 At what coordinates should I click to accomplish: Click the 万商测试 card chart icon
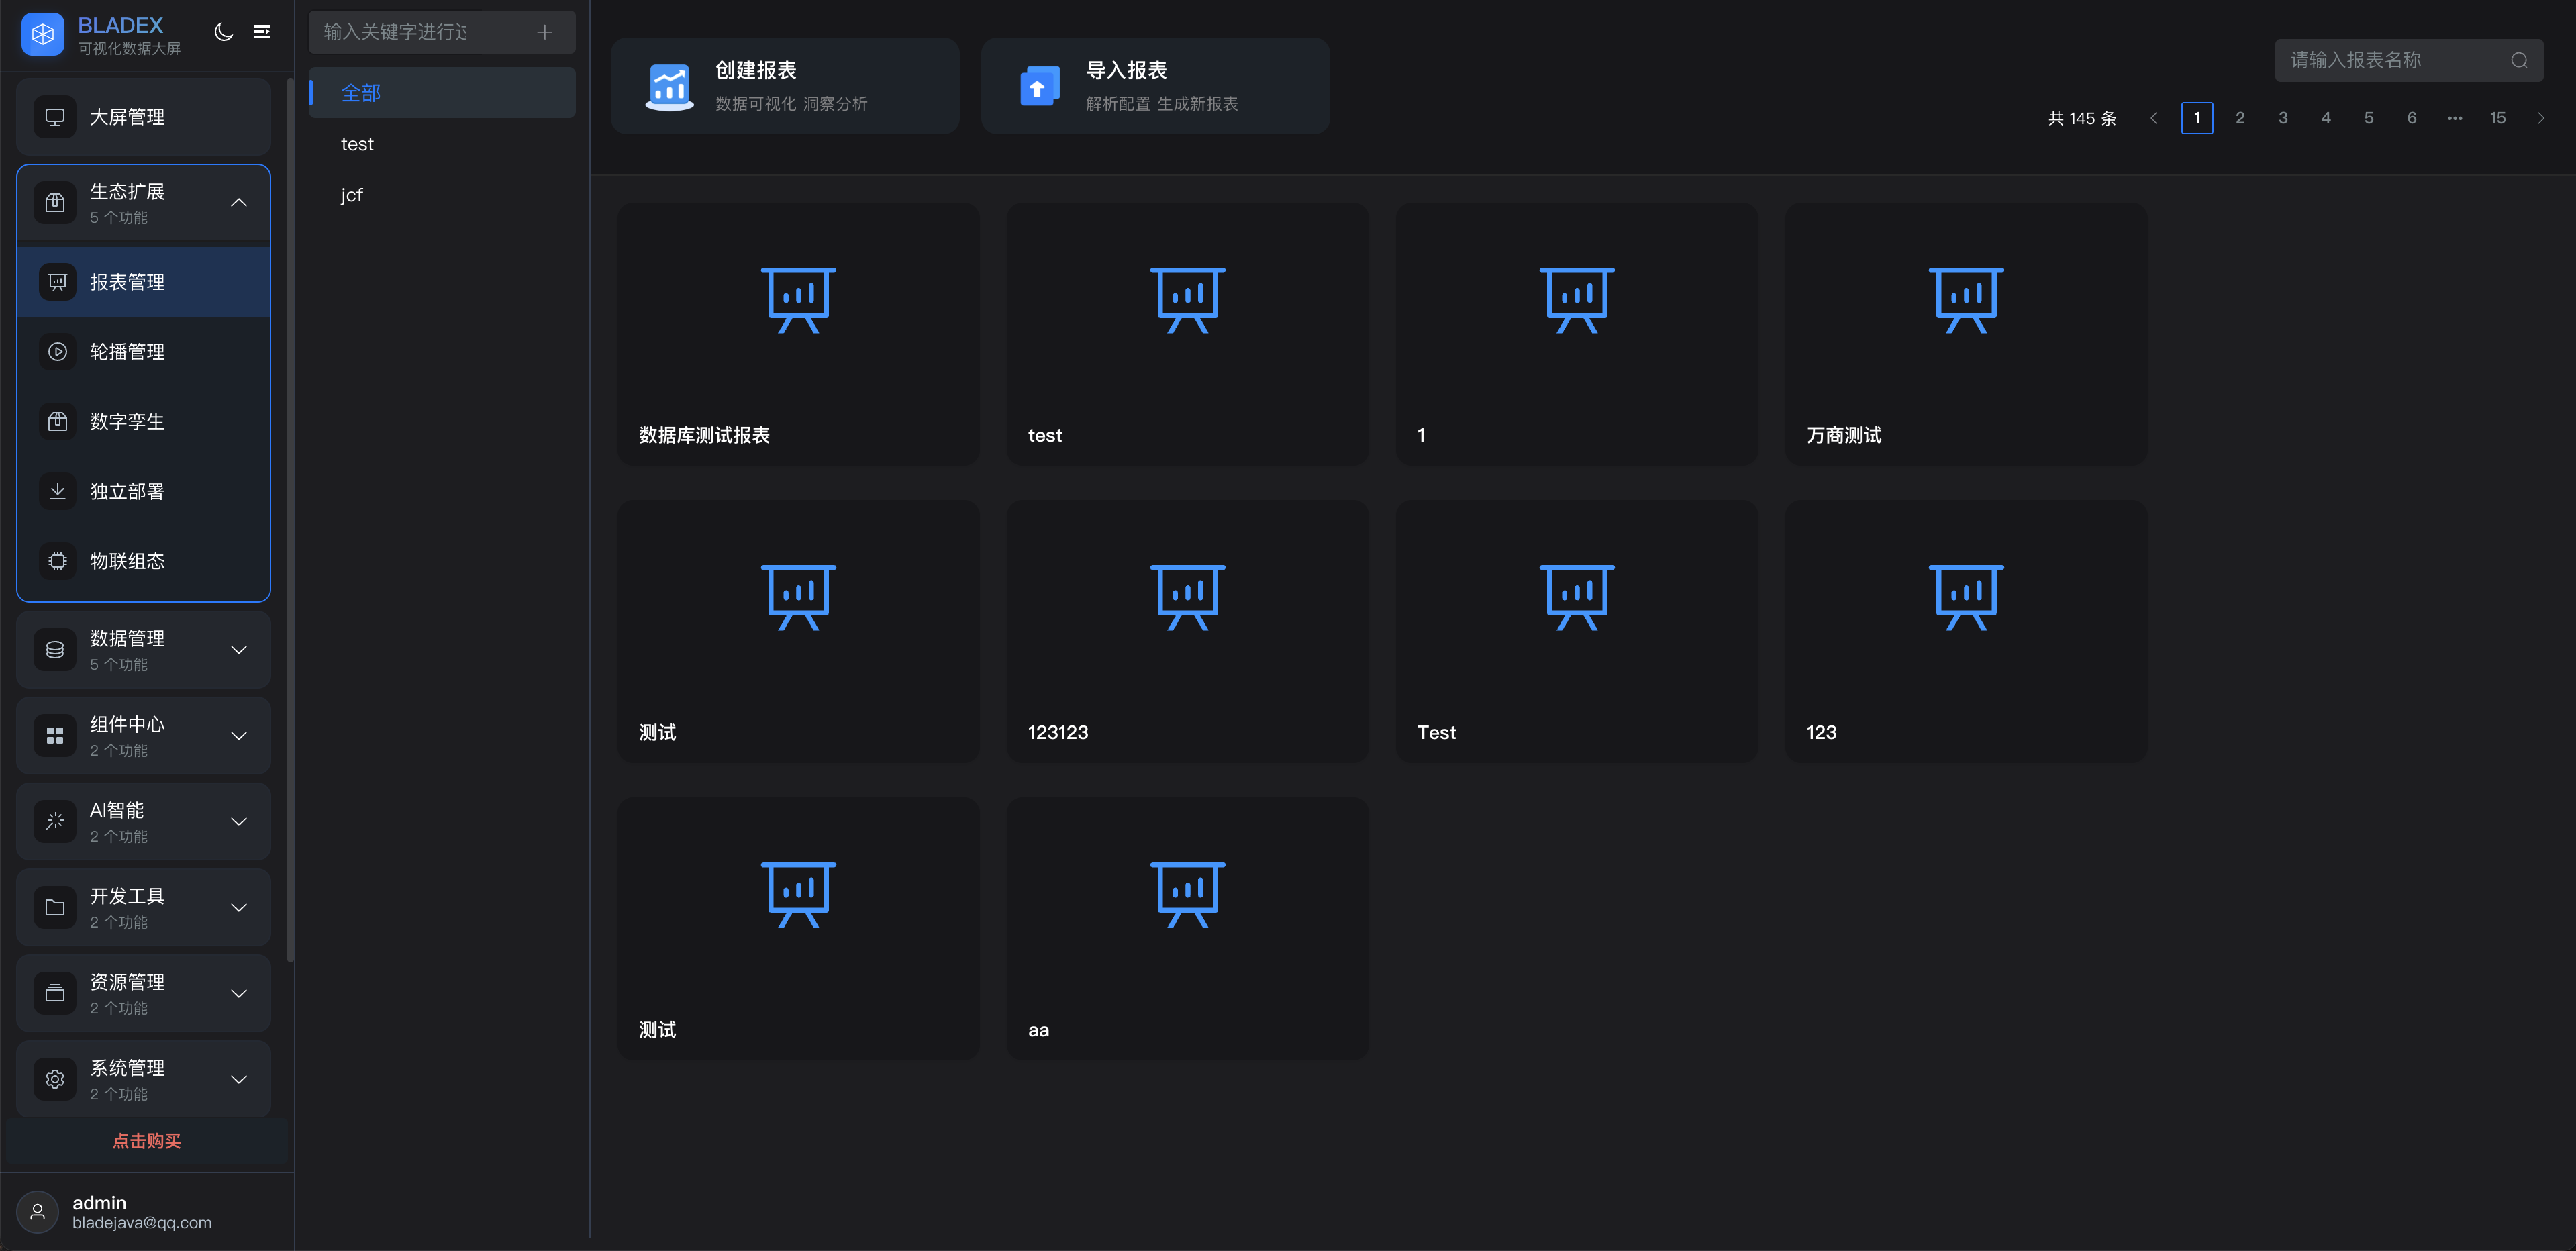tap(1966, 300)
